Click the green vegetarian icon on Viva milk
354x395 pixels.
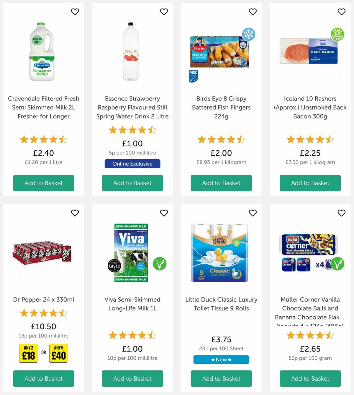pos(160,265)
